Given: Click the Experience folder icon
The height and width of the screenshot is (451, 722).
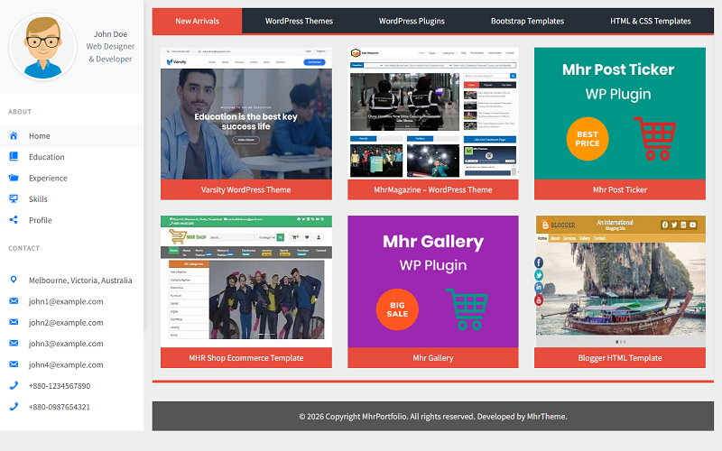Looking at the screenshot, I should click(14, 179).
